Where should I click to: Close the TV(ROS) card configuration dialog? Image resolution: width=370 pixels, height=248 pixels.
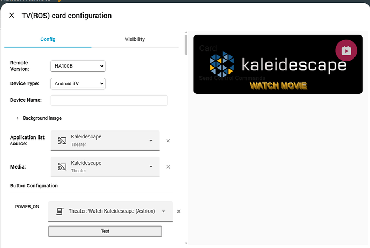pyautogui.click(x=12, y=16)
